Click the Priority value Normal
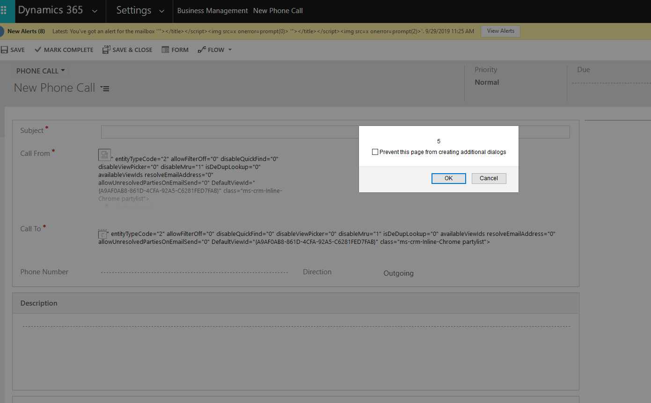 pos(487,82)
